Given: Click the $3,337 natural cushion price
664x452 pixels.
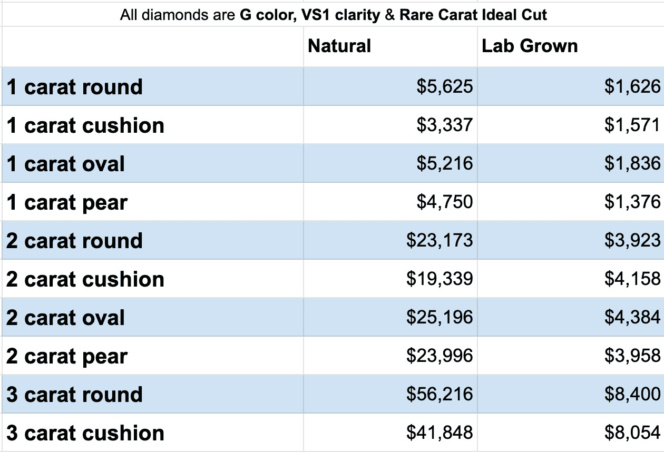Looking at the screenshot, I should pyautogui.click(x=444, y=125).
